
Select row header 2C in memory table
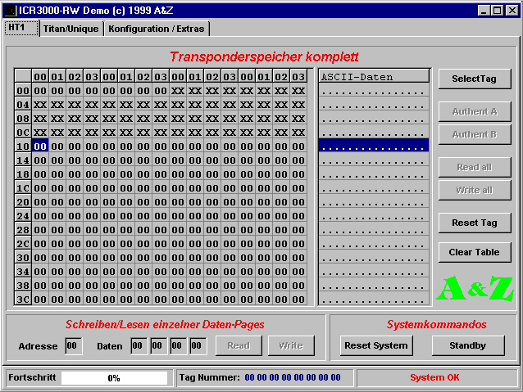coord(23,243)
